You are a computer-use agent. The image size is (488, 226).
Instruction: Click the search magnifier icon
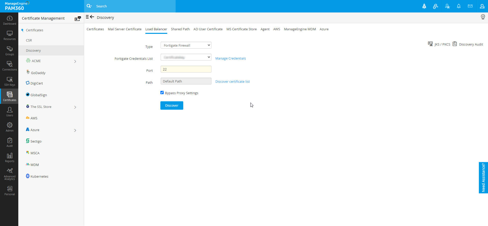pos(89,6)
